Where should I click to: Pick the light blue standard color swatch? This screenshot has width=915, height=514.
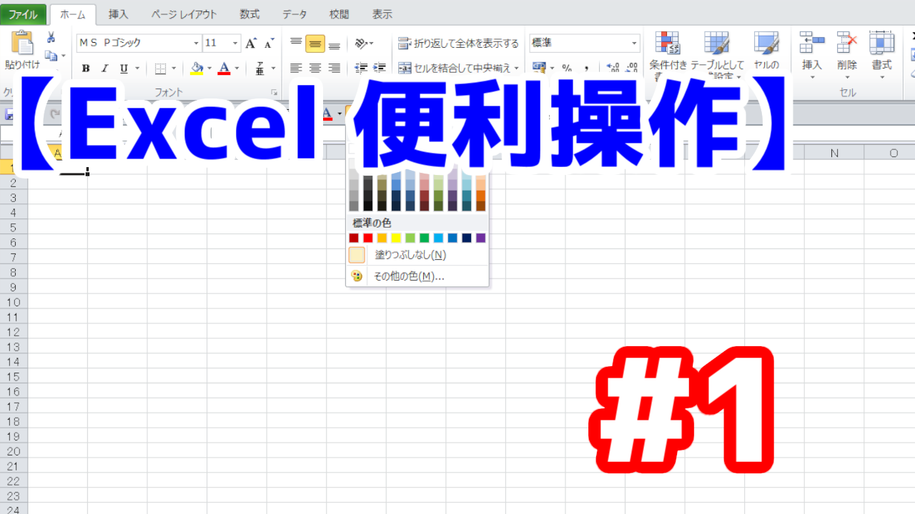(438, 238)
